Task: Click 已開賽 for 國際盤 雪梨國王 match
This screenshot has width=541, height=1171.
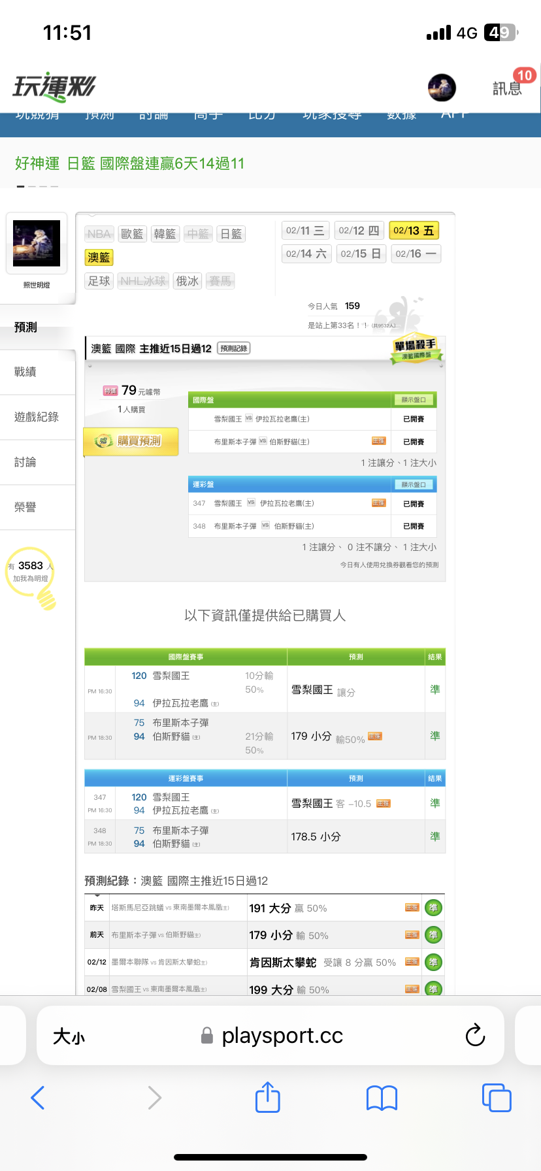Action: click(414, 419)
